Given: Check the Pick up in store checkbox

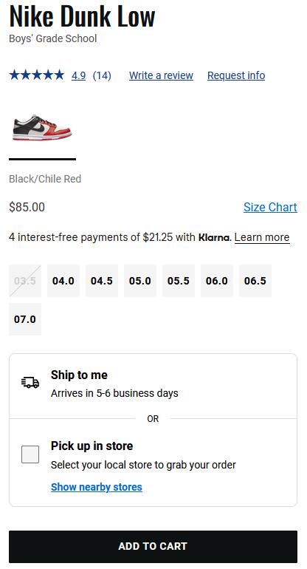Looking at the screenshot, I should pos(30,454).
